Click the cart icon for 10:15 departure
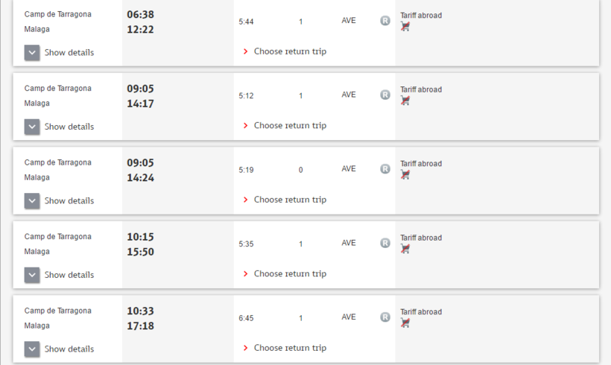 click(x=405, y=249)
